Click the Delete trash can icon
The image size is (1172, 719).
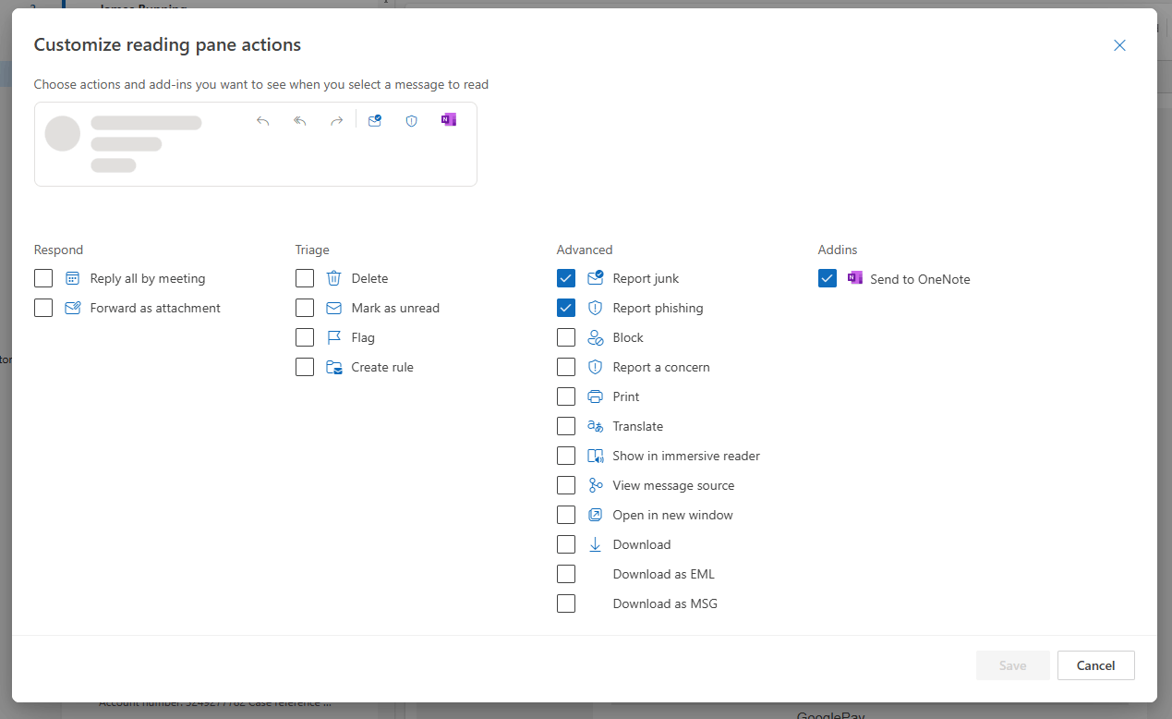coord(334,278)
